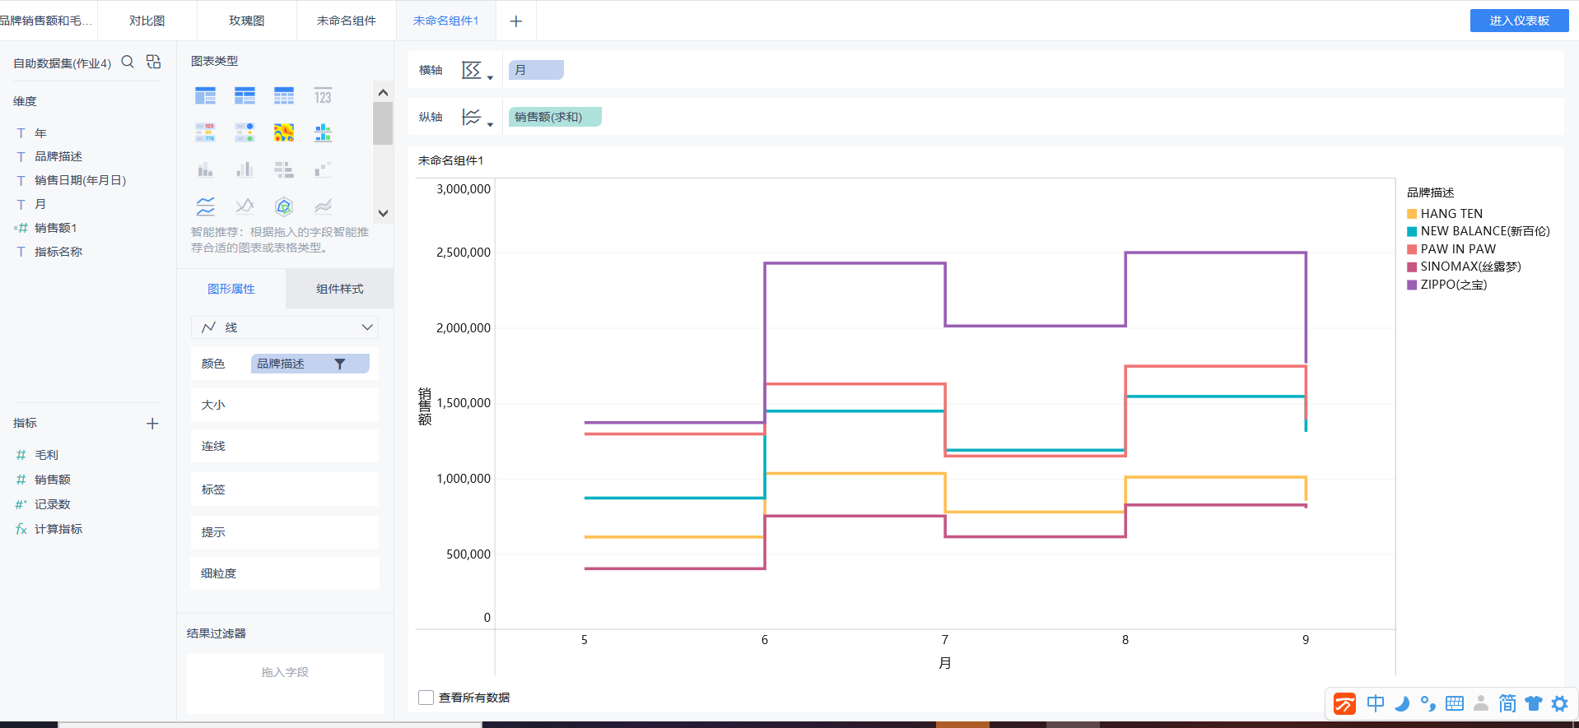Image resolution: width=1579 pixels, height=728 pixels.
Task: Open the 组件样式 tab
Action: (339, 289)
